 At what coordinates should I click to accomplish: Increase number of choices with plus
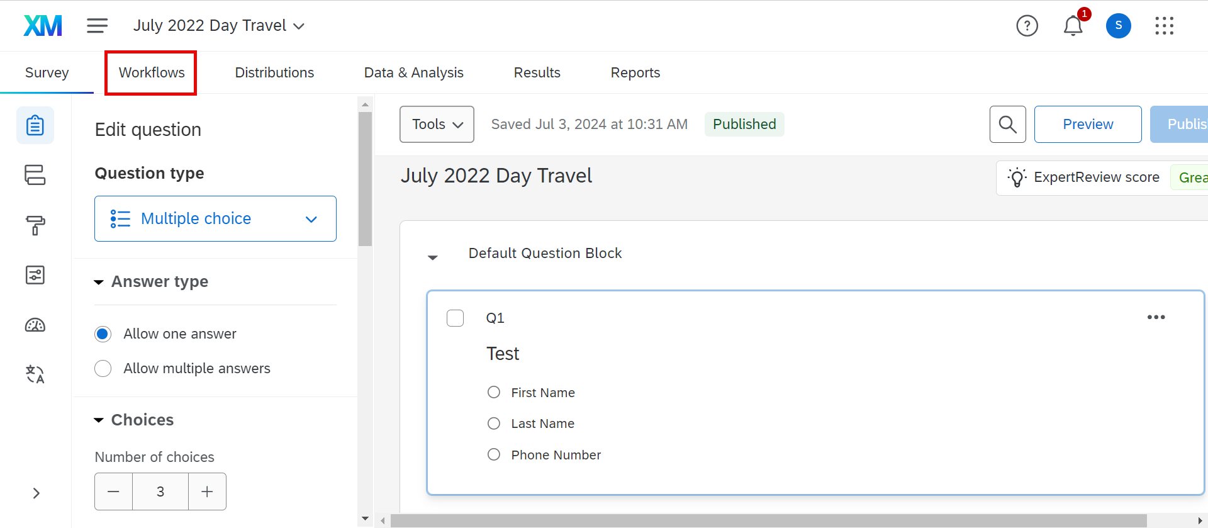point(207,491)
